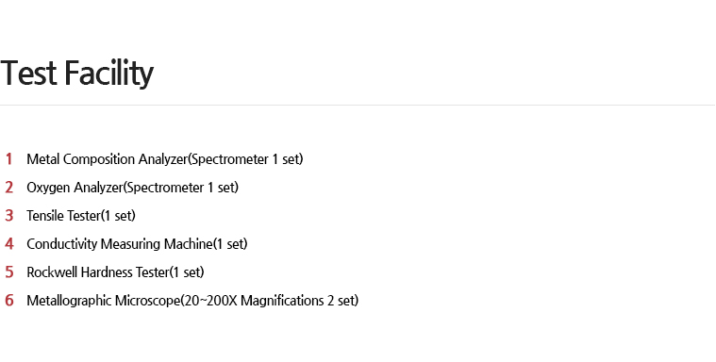Viewport: 716px width, 362px height.
Task: Click "(Spectrometer 1 set)" in Oxygen item
Action: click(181, 188)
